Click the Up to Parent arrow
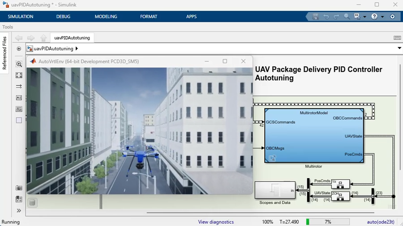Image resolution: width=403 pixels, height=226 pixels. (x=43, y=38)
